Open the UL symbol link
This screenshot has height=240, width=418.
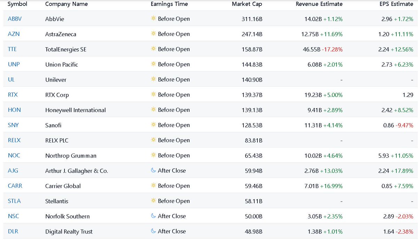11,79
